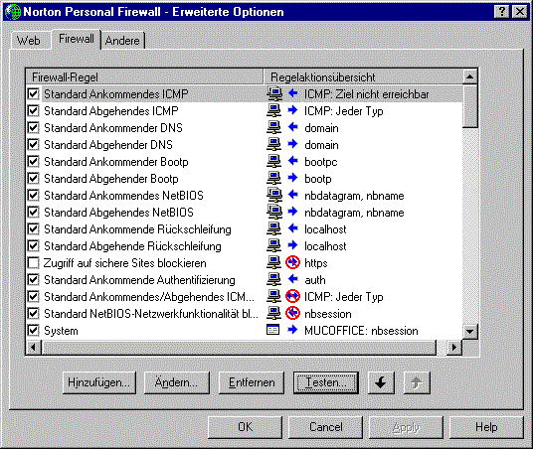Viewport: 533px width, 449px height.
Task: Click outbound arrow in Standard Abgehendes ICMP row
Action: [x=292, y=110]
